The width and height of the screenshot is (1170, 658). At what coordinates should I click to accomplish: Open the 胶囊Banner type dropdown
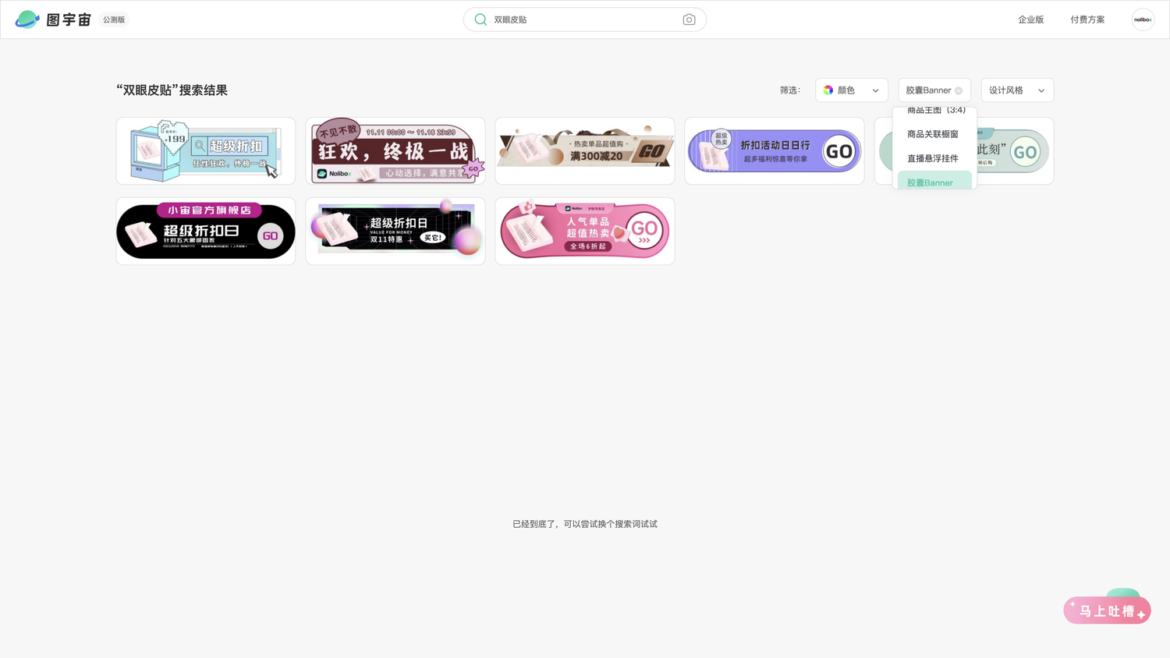(x=934, y=90)
